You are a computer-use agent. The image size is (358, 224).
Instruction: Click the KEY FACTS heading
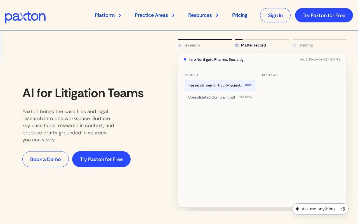point(270,75)
